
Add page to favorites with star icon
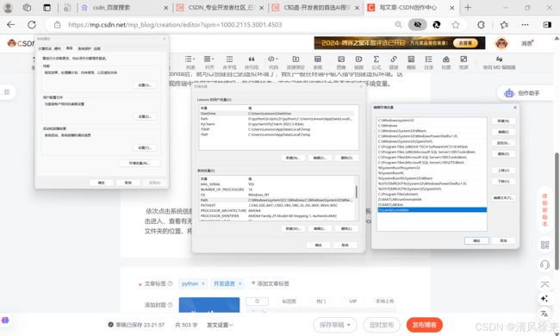(456, 25)
